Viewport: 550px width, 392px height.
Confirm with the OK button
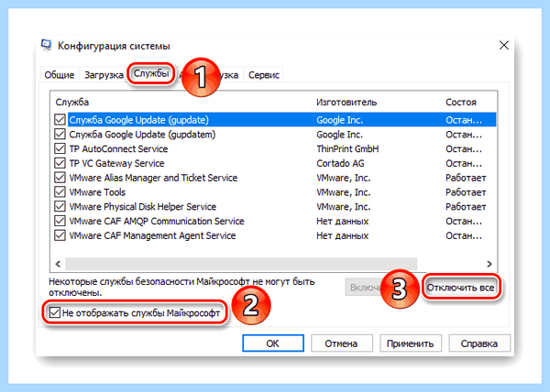pos(273,343)
